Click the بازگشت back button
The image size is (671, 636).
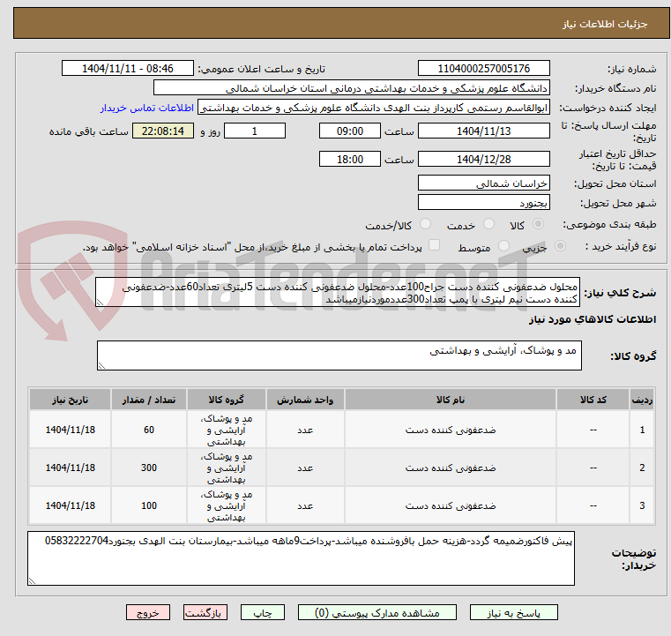[205, 612]
